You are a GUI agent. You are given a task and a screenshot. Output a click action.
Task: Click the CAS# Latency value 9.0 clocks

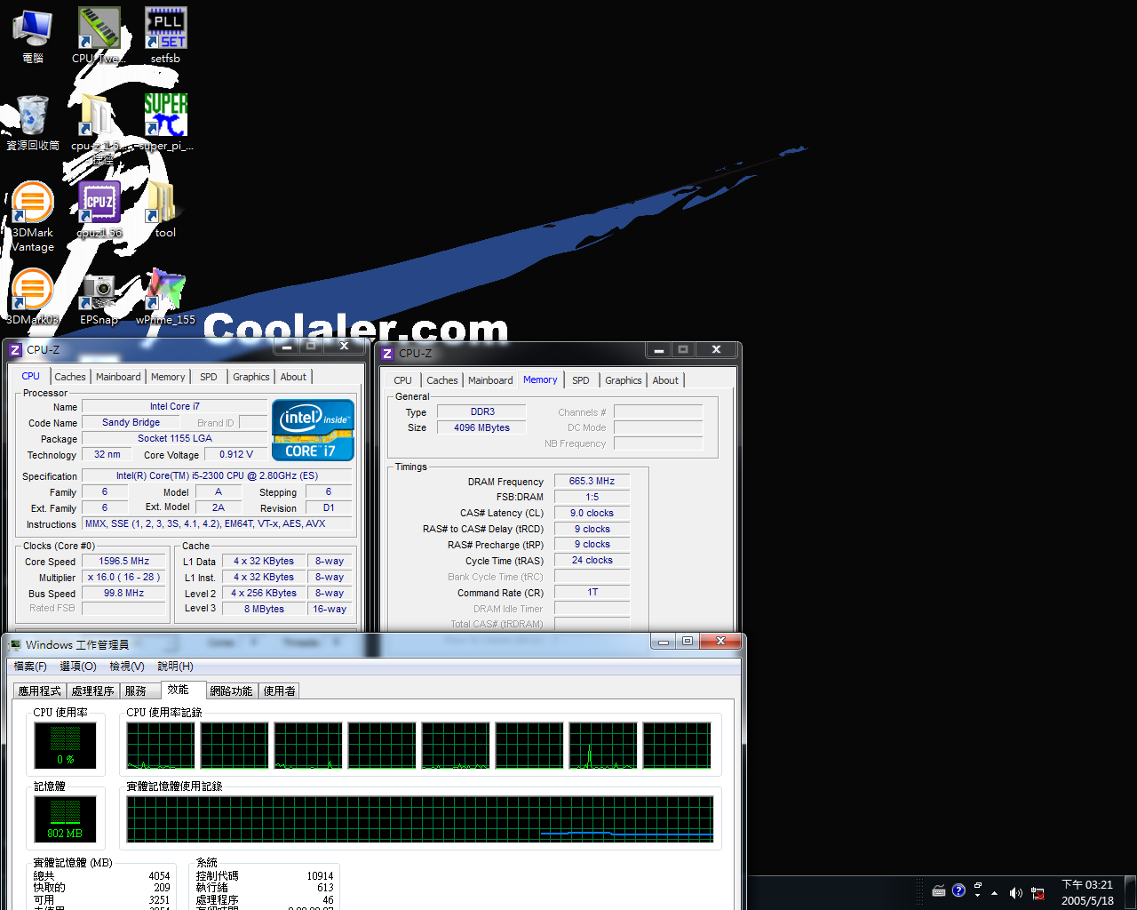[x=592, y=514]
